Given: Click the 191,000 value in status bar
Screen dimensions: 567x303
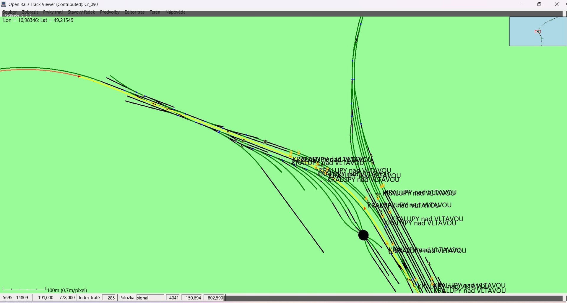Looking at the screenshot, I should point(46,298).
